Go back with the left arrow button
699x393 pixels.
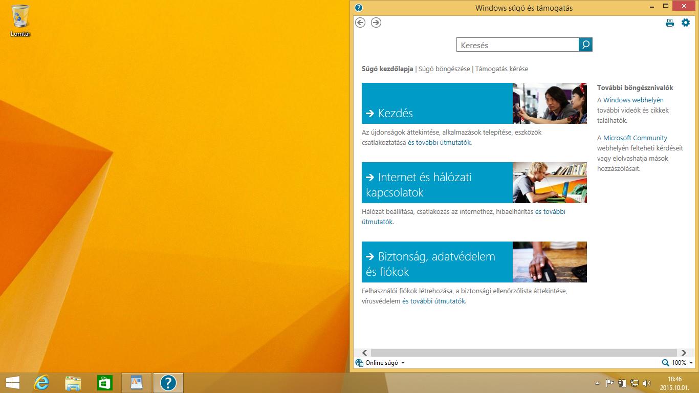[x=360, y=23]
